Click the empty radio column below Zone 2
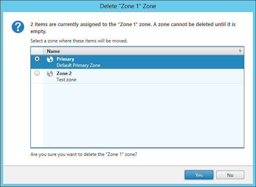 [x=37, y=115]
